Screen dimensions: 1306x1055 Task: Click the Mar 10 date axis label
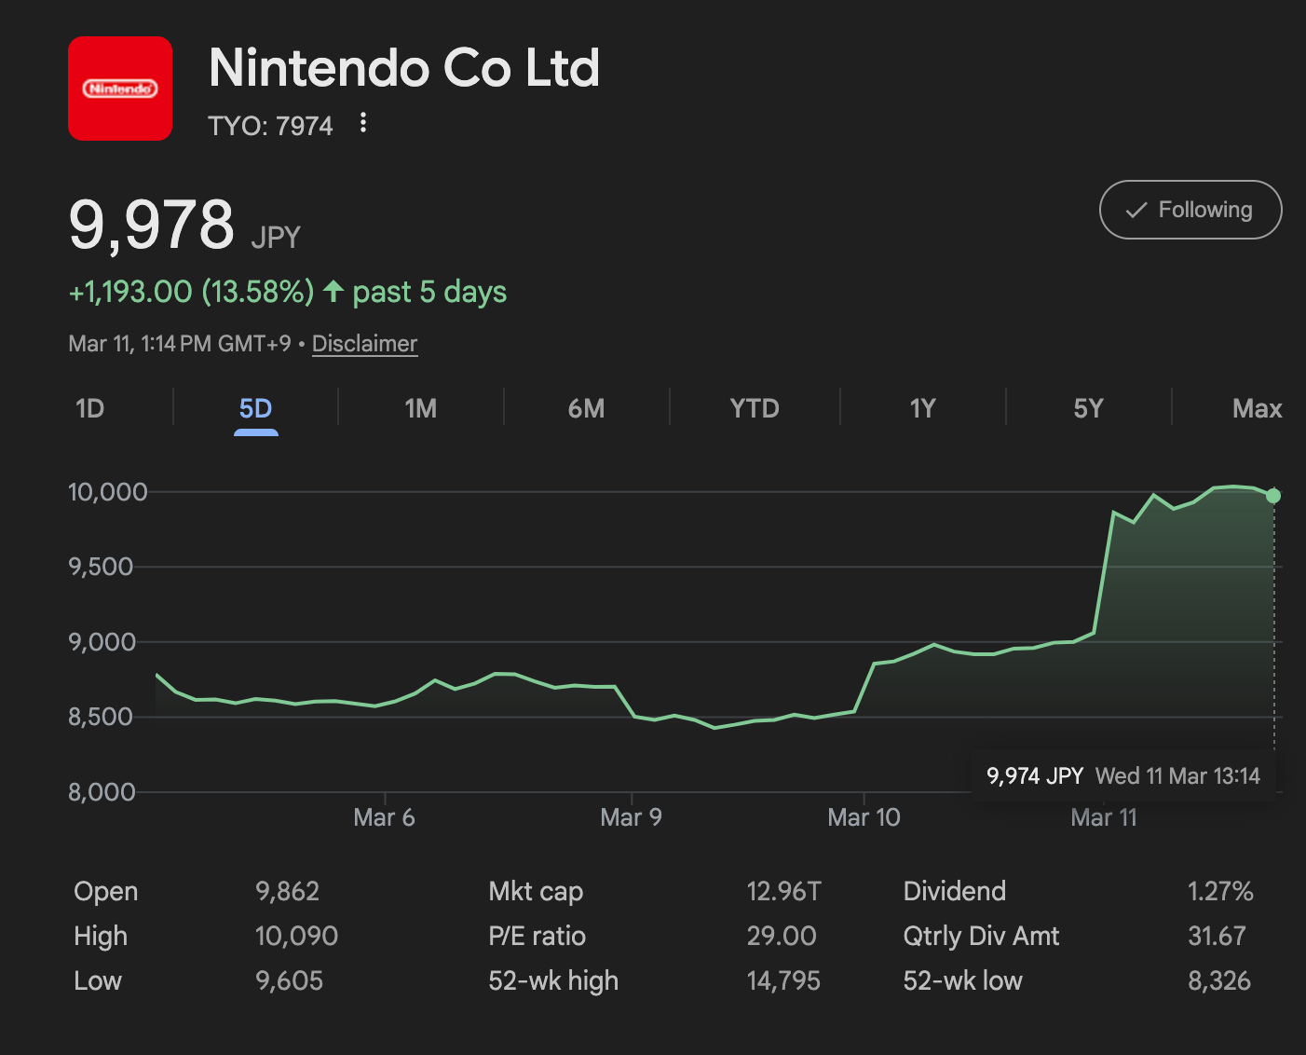point(864,817)
